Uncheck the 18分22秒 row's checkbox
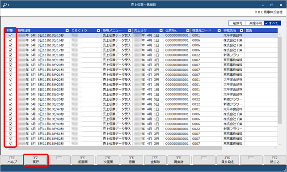The height and width of the screenshot is (172, 287). coord(10,80)
